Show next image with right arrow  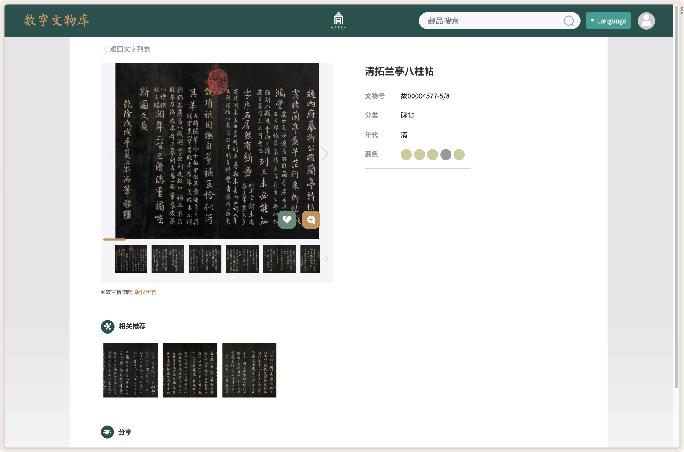pos(325,153)
